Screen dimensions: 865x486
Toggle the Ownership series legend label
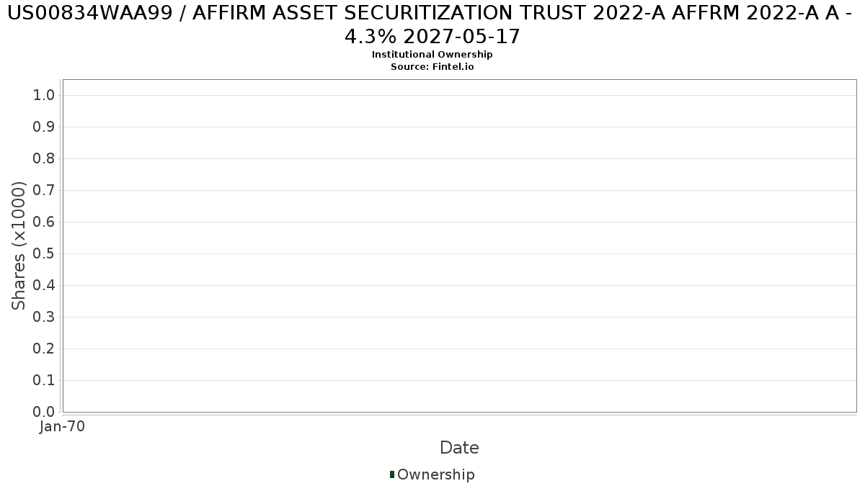click(x=435, y=474)
